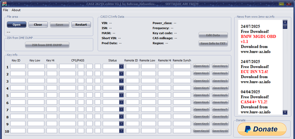Click Open Key10 button

pyautogui.click(x=201, y=131)
